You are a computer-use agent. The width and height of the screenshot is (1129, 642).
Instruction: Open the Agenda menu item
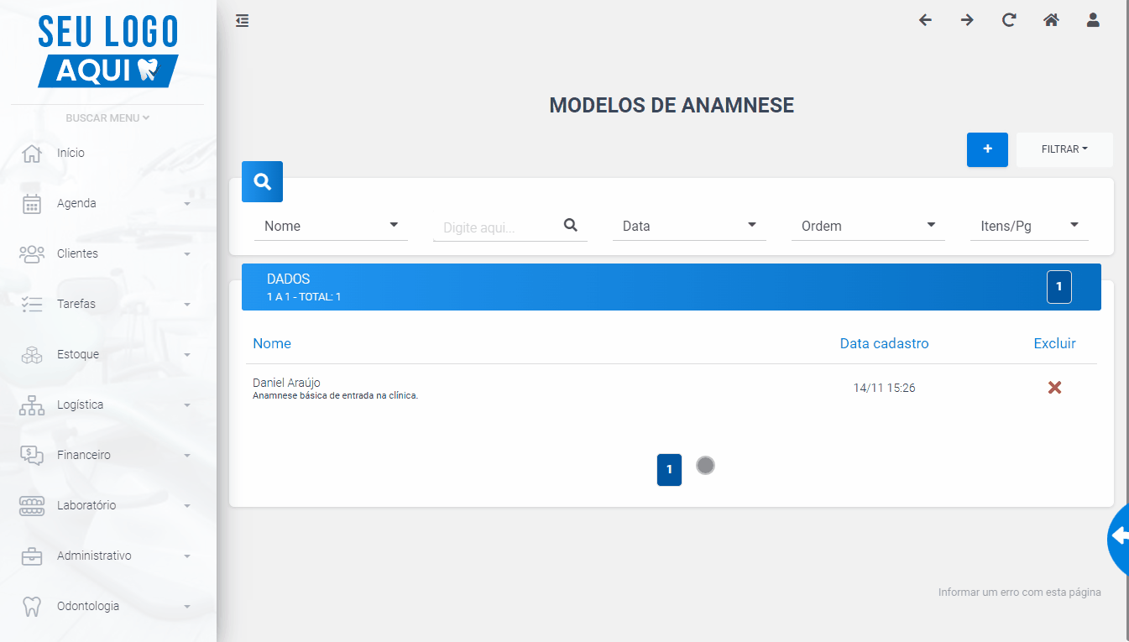[76, 203]
